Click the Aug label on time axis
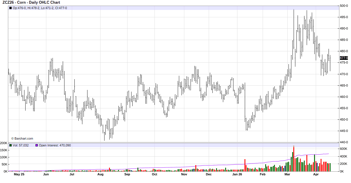 tap(100, 174)
